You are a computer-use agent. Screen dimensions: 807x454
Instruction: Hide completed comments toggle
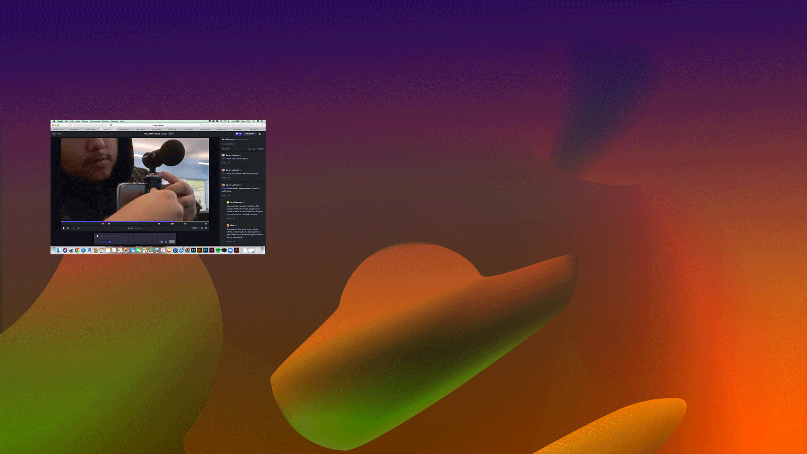click(260, 149)
